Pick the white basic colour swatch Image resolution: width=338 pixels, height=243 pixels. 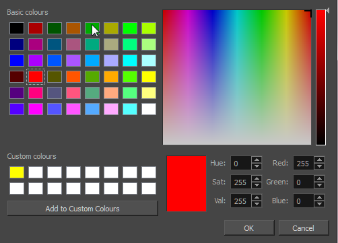pyautogui.click(x=149, y=109)
